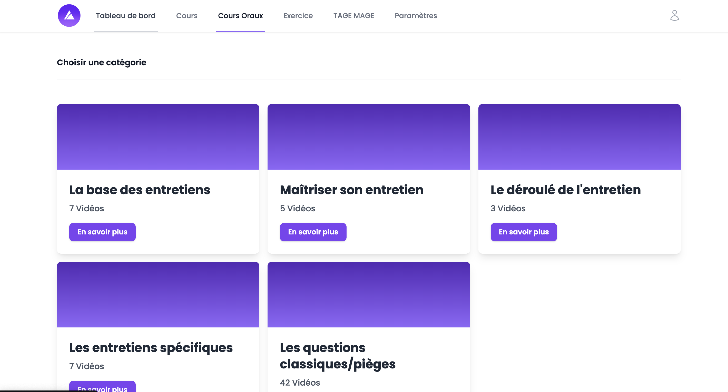The image size is (728, 392).
Task: Open the Cours section
Action: pyautogui.click(x=187, y=16)
